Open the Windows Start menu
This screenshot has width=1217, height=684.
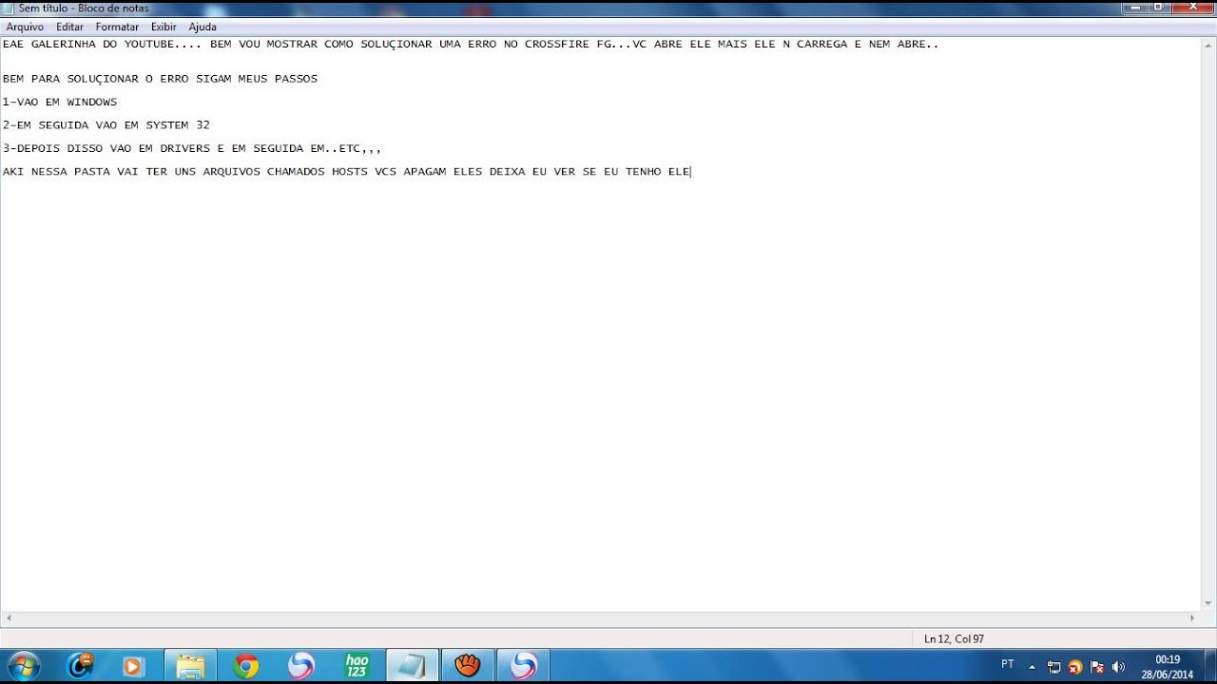point(23,666)
